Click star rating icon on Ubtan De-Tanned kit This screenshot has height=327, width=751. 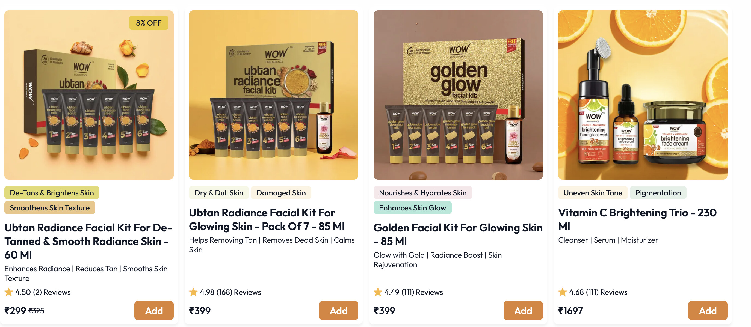(x=9, y=292)
